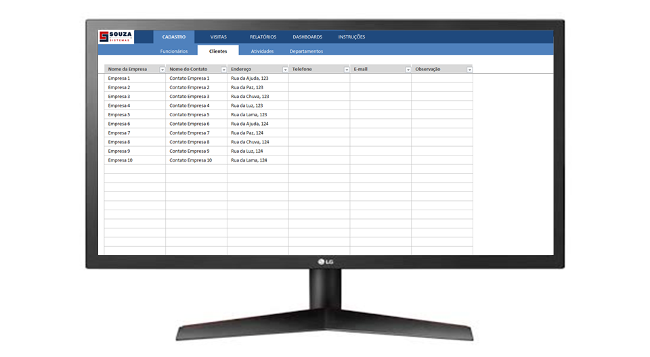Expand the Telefone column filter arrow
Viewport: 650px width, 357px height.
pos(346,70)
